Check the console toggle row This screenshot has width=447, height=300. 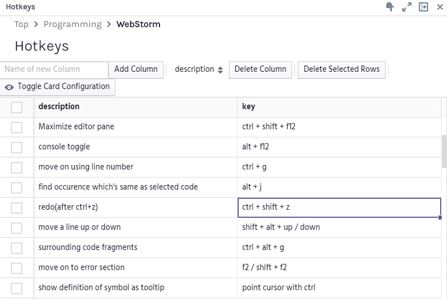click(x=17, y=148)
